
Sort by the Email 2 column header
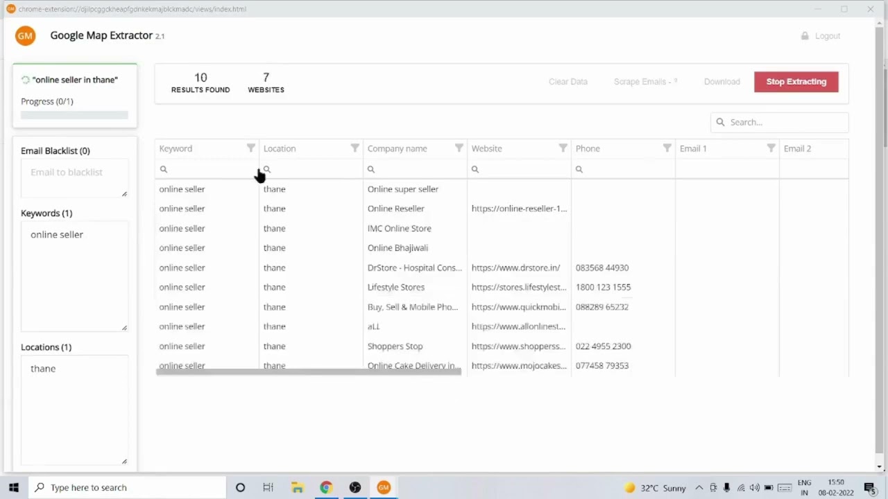[797, 148]
